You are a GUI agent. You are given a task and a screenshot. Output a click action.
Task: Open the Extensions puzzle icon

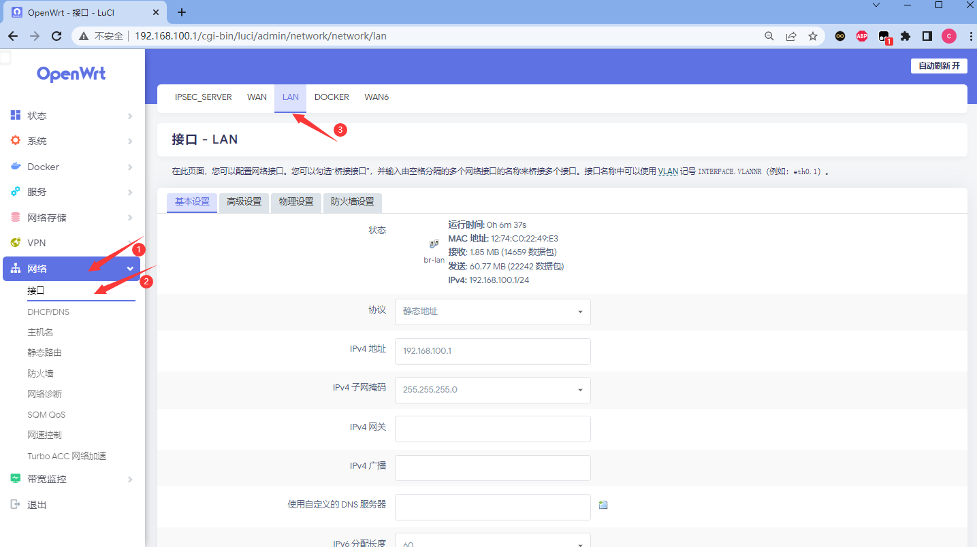(x=906, y=36)
